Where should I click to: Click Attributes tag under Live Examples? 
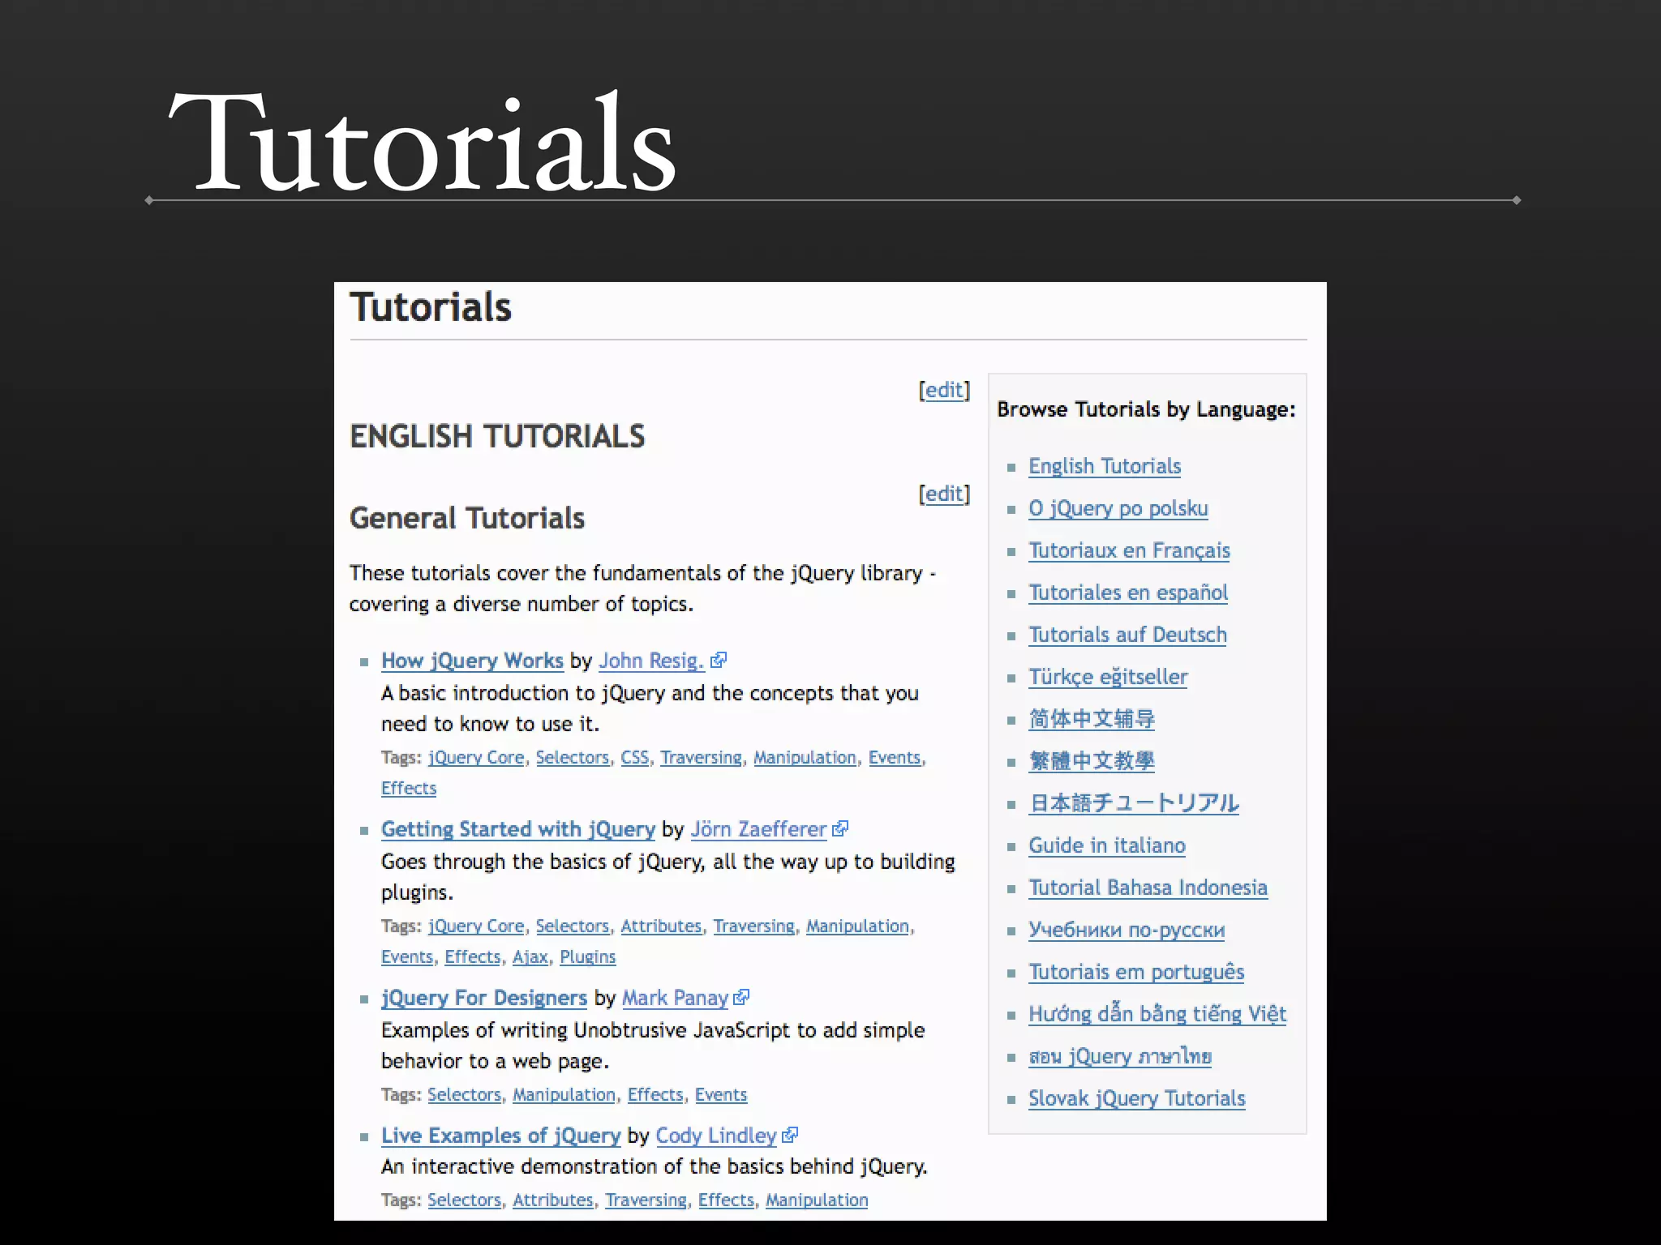point(553,1200)
